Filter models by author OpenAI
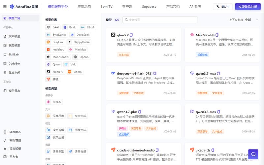 click(x=82, y=57)
